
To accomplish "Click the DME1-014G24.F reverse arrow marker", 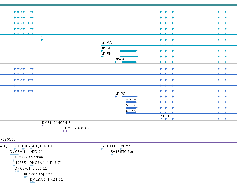I will (x=43, y=126).
